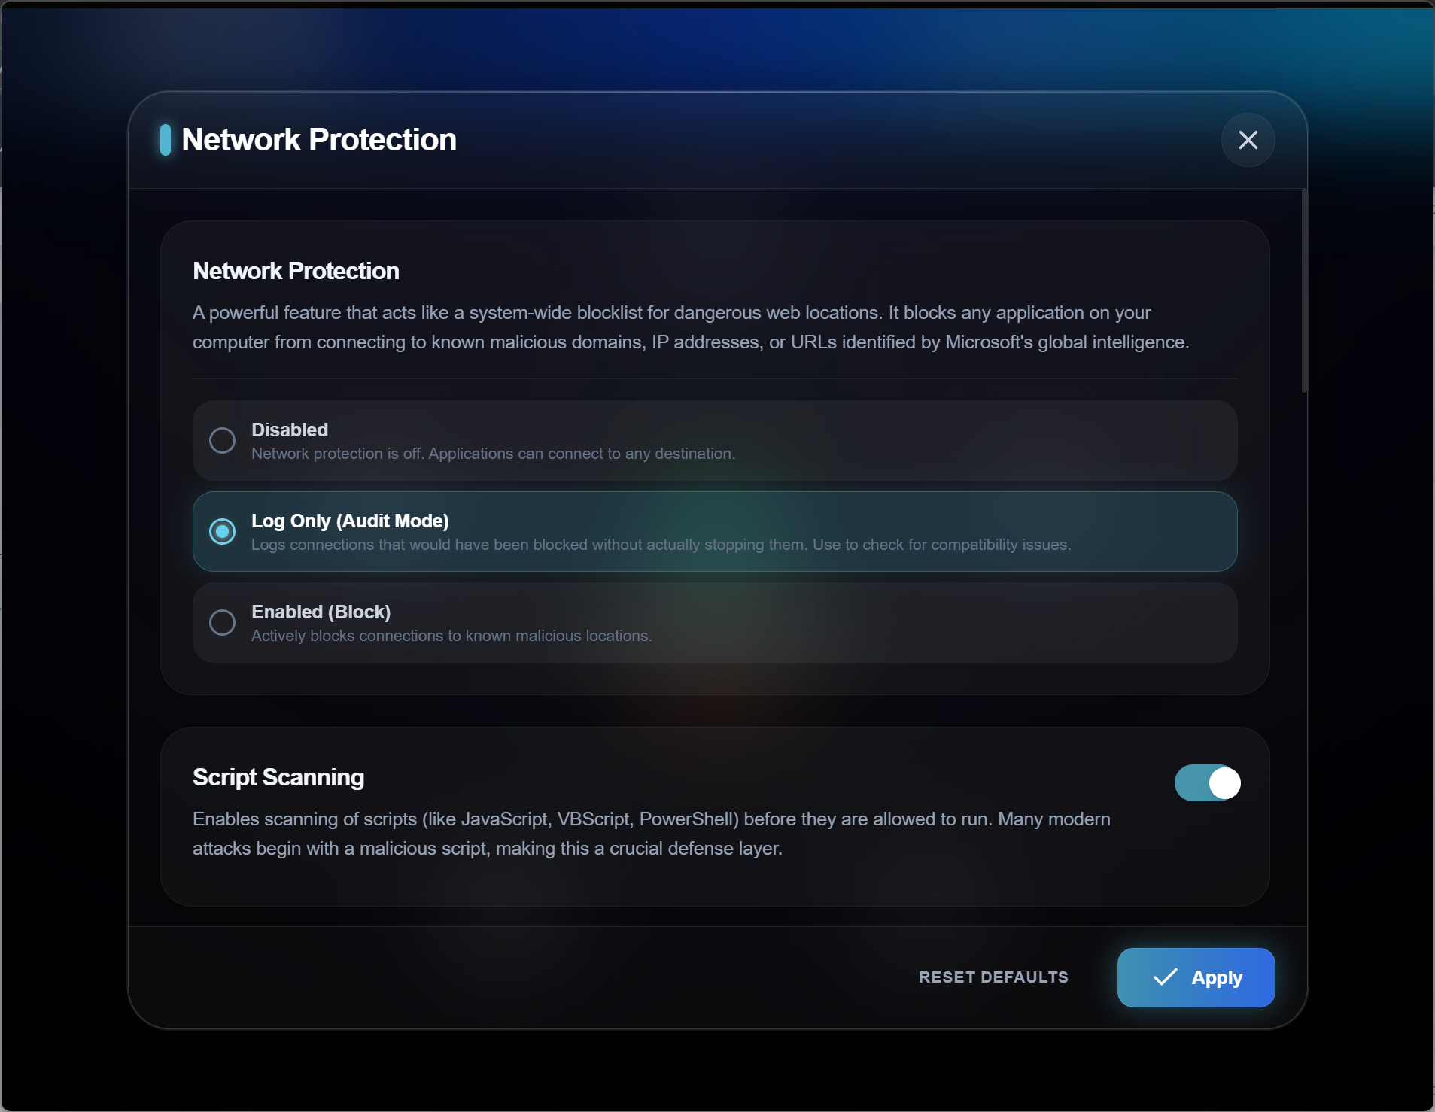
Task: Choose the Enabled (Block) radio button
Action: [222, 622]
